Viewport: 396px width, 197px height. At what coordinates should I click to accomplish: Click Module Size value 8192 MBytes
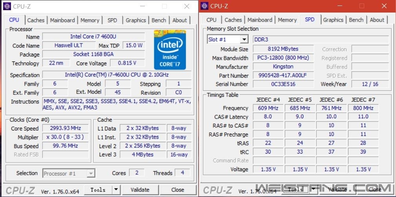tap(283, 49)
